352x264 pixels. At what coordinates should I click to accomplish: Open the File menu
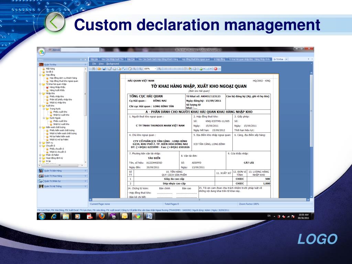[94, 64]
